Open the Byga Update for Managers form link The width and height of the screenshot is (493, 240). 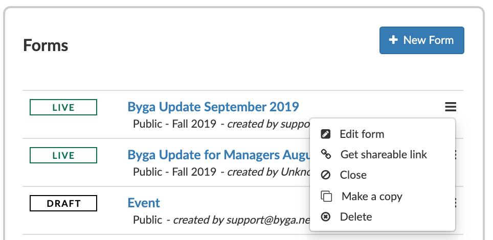coord(218,155)
